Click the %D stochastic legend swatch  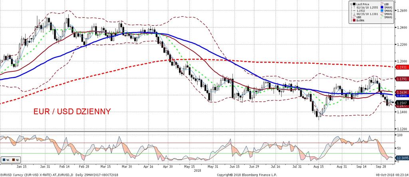click(x=14, y=160)
